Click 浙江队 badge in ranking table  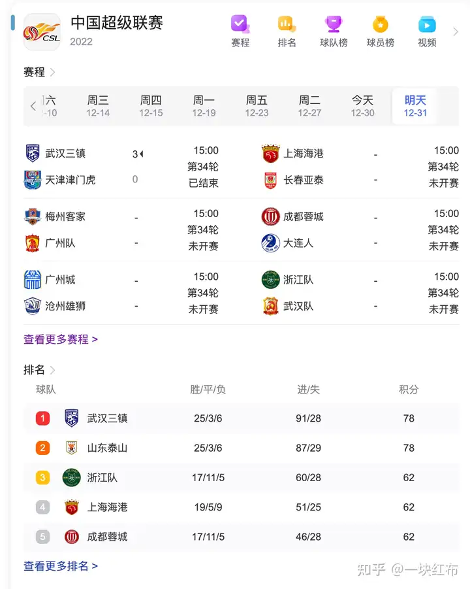(x=72, y=477)
